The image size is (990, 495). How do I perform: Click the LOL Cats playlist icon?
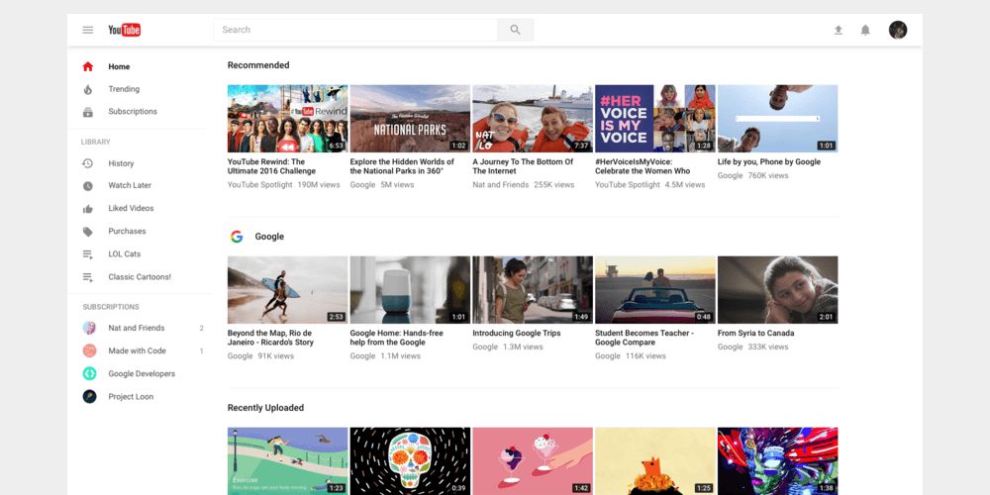click(88, 254)
